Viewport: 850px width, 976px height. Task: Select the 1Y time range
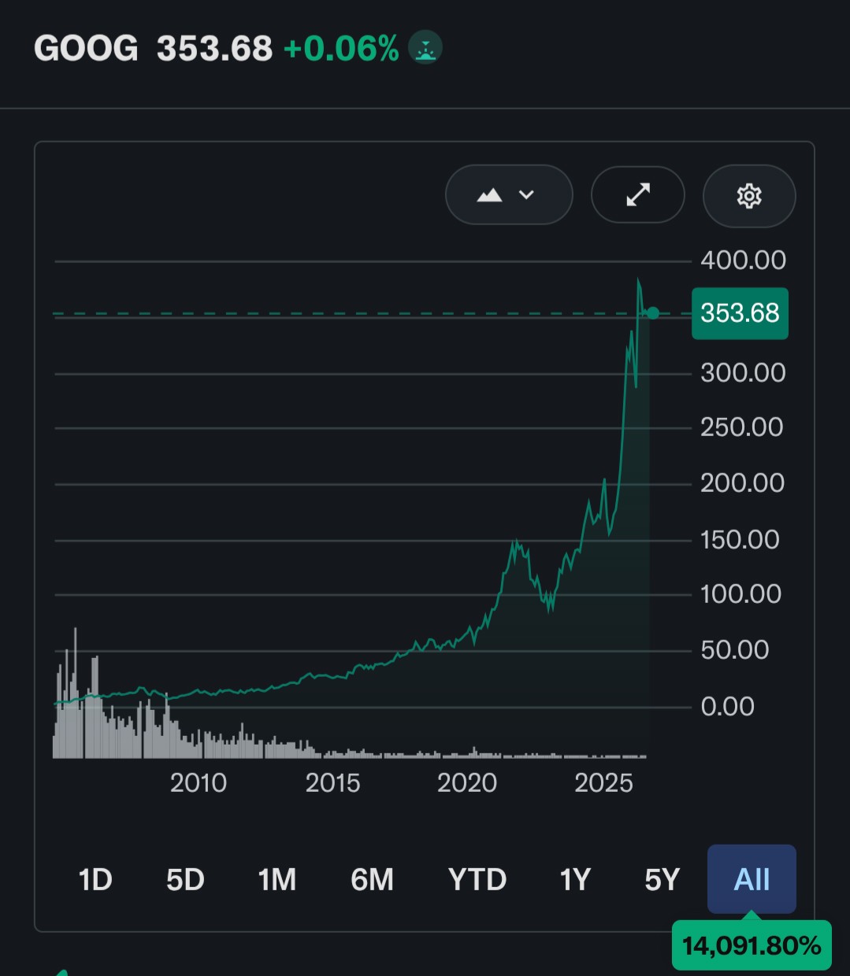click(575, 879)
